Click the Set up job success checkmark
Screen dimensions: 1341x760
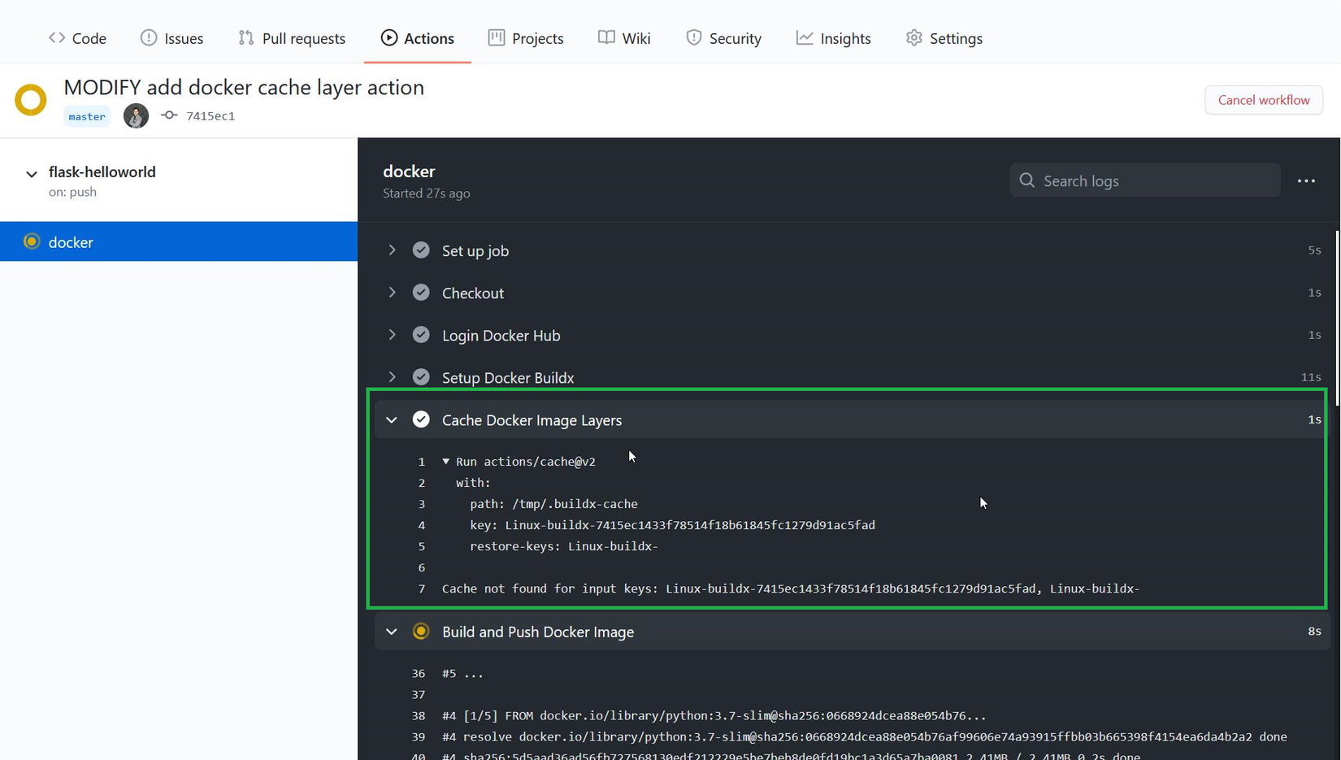click(421, 250)
